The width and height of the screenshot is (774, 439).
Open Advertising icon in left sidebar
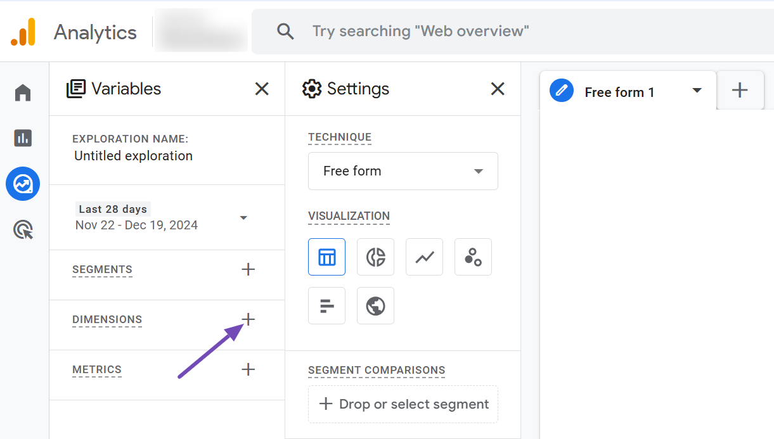(x=23, y=230)
